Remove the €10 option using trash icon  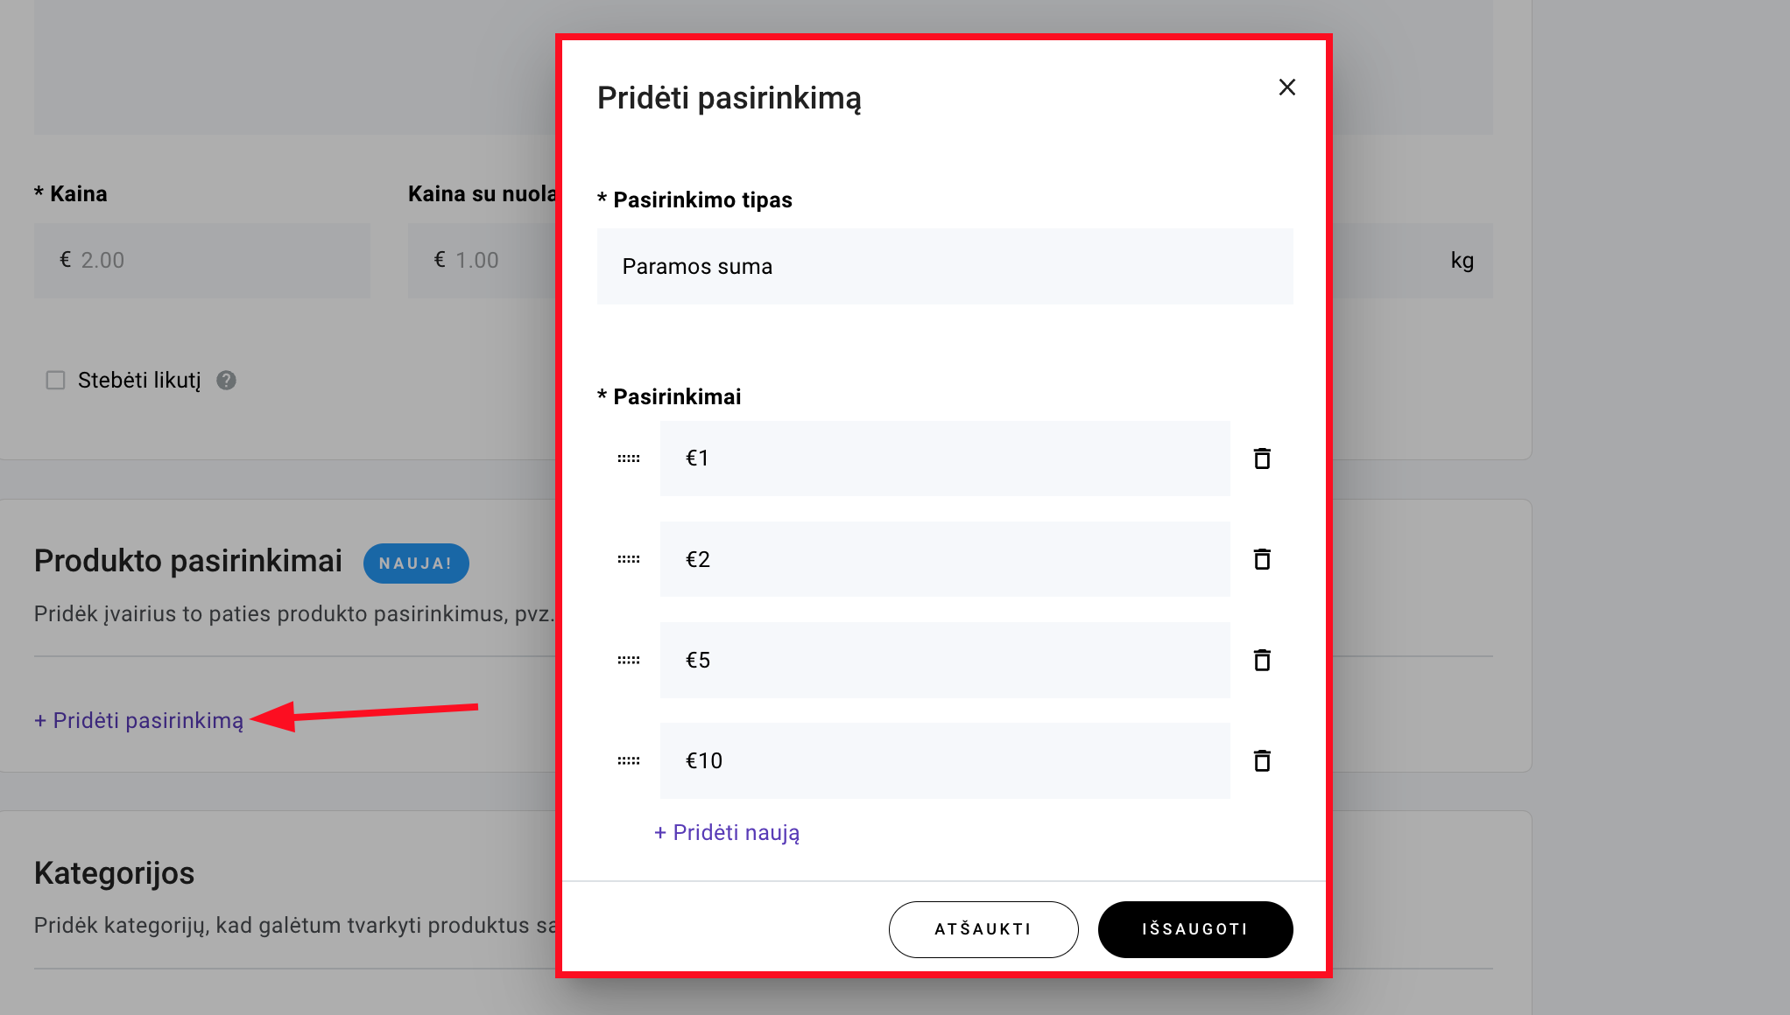click(1262, 760)
